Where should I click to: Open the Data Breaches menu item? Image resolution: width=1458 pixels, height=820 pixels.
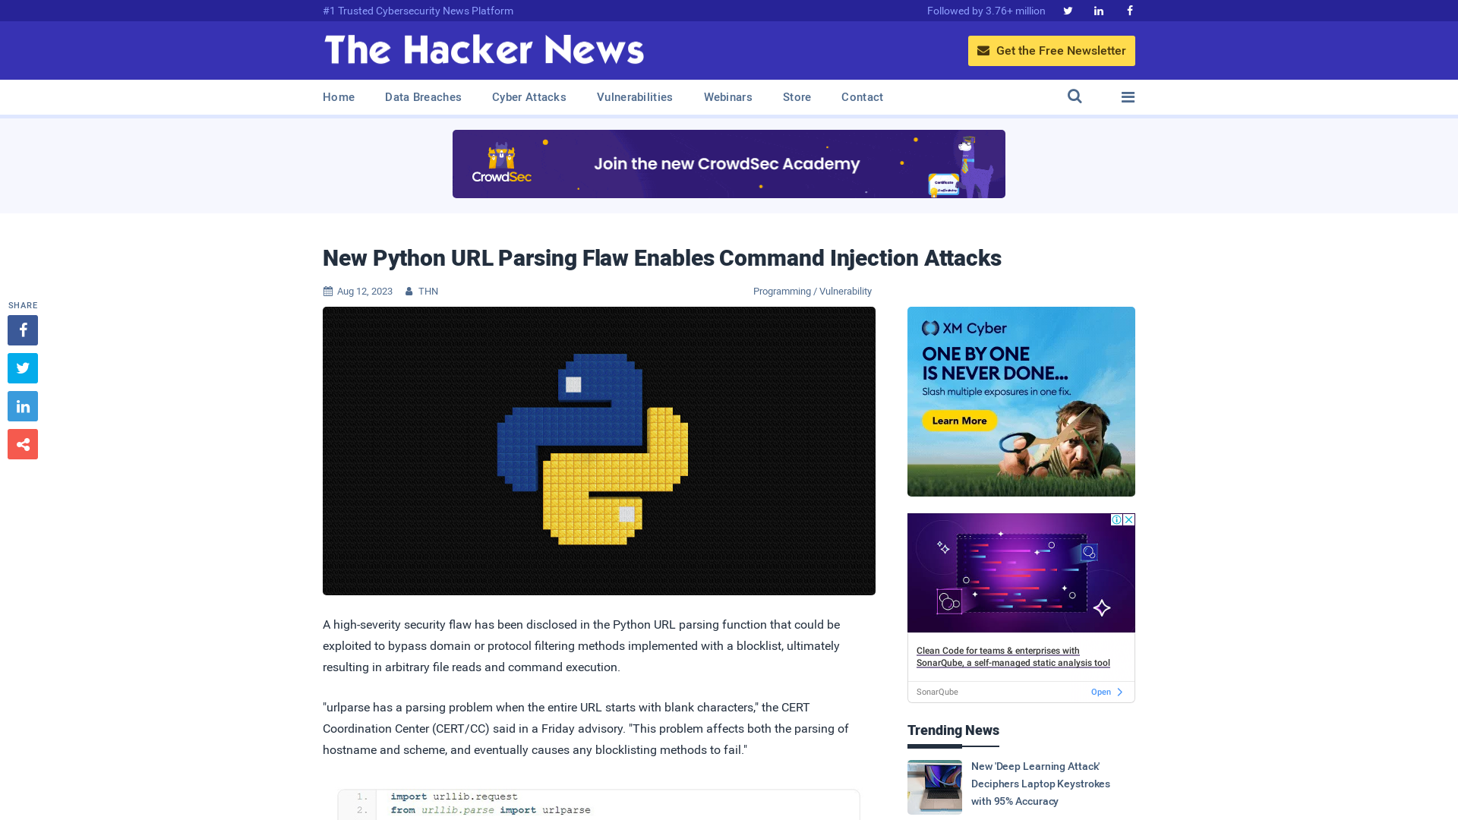click(x=422, y=97)
